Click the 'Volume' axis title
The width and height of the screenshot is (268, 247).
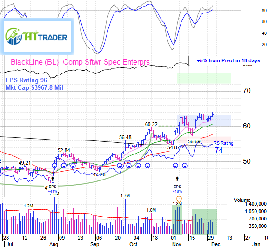click(x=242, y=200)
